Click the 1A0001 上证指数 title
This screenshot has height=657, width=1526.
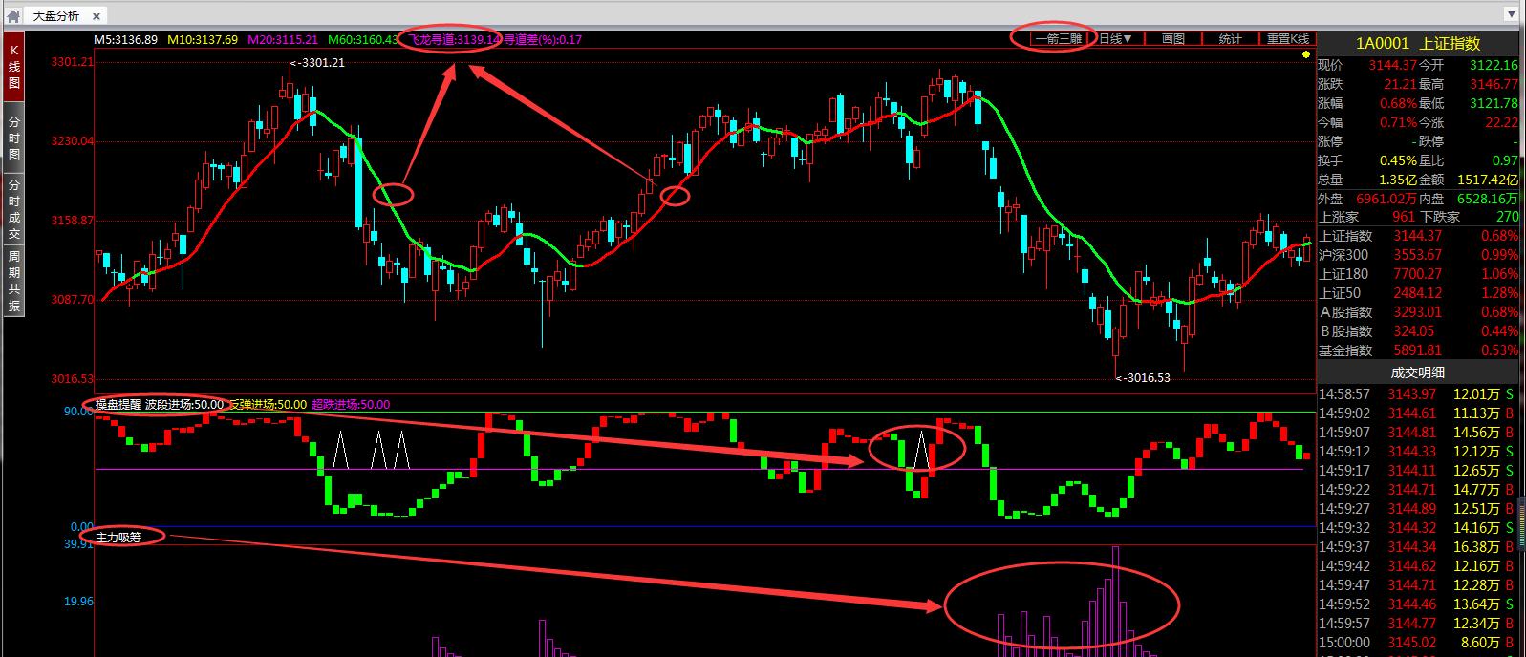click(x=1418, y=43)
